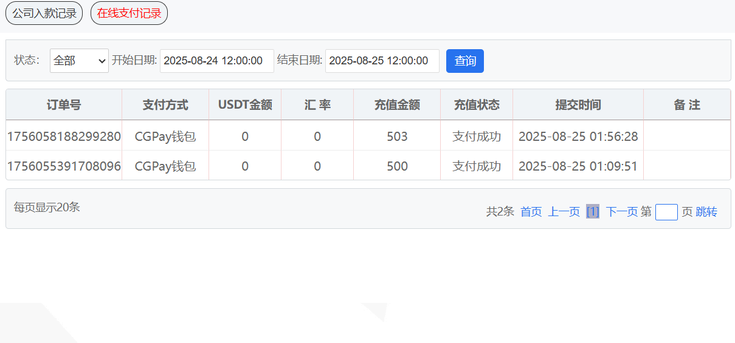735x343 pixels.
Task: Expand the 状态 dropdown showing 全部
Action: pyautogui.click(x=79, y=61)
